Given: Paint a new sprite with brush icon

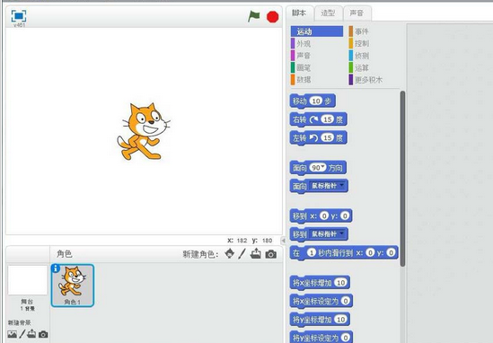Looking at the screenshot, I should (x=242, y=253).
